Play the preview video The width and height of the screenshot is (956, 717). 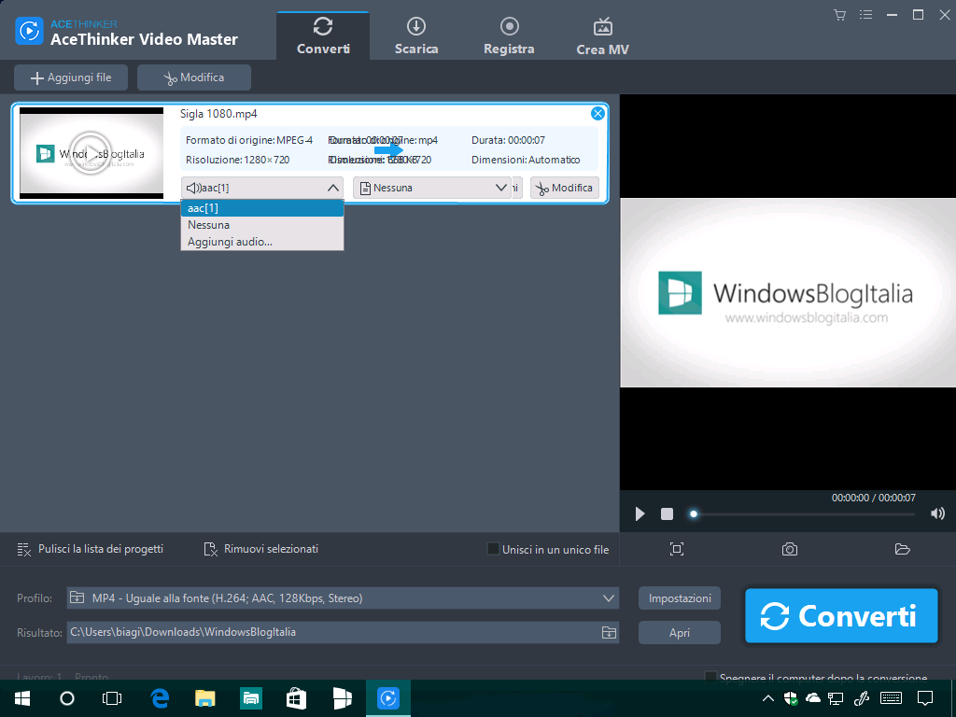640,514
